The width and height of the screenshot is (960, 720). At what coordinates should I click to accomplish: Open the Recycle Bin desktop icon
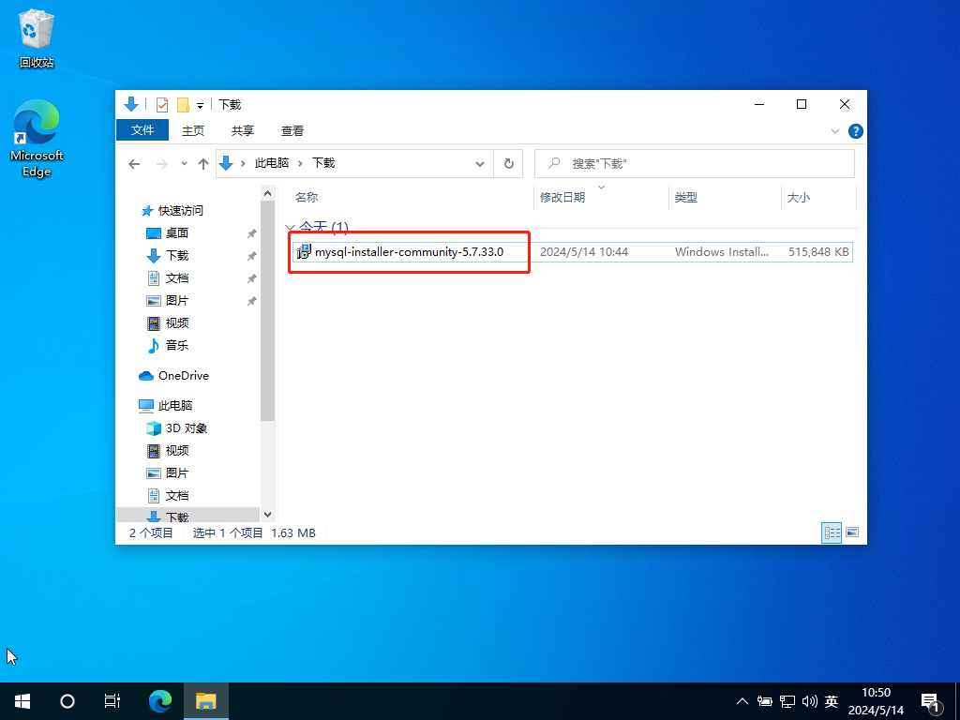(x=37, y=37)
